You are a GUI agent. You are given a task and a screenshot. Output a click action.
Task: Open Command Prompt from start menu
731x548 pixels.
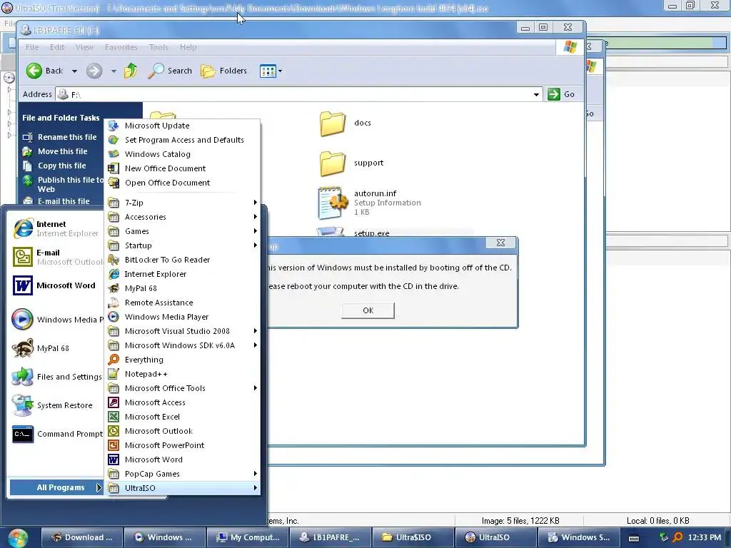[57, 434]
